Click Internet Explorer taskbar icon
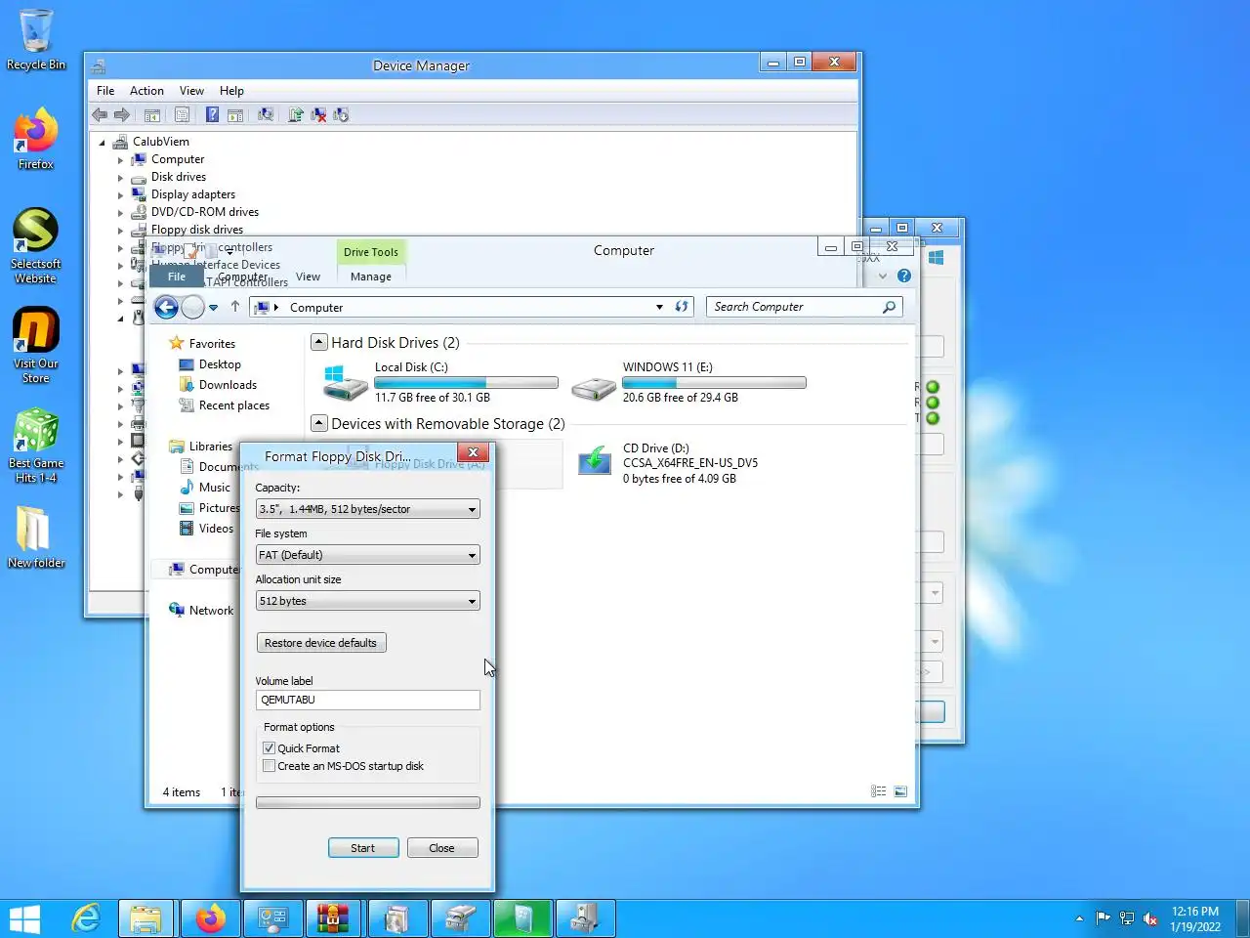1250x938 pixels. pos(86,919)
